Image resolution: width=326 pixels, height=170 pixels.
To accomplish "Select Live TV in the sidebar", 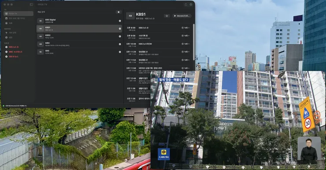I will coord(19,14).
